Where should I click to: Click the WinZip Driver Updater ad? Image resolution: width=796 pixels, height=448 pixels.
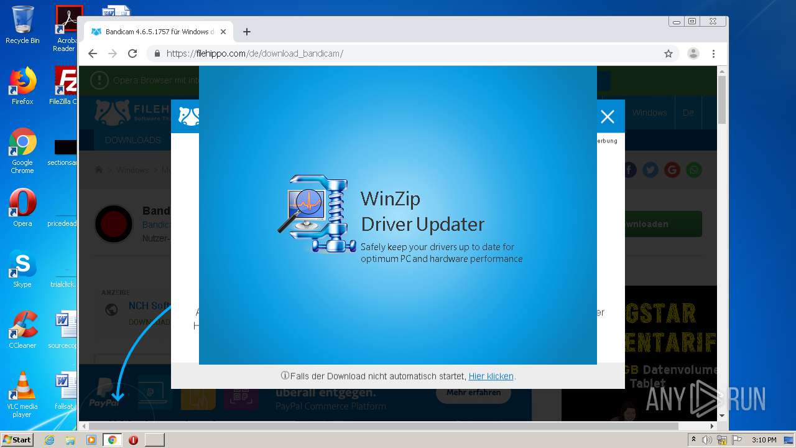[x=398, y=215]
